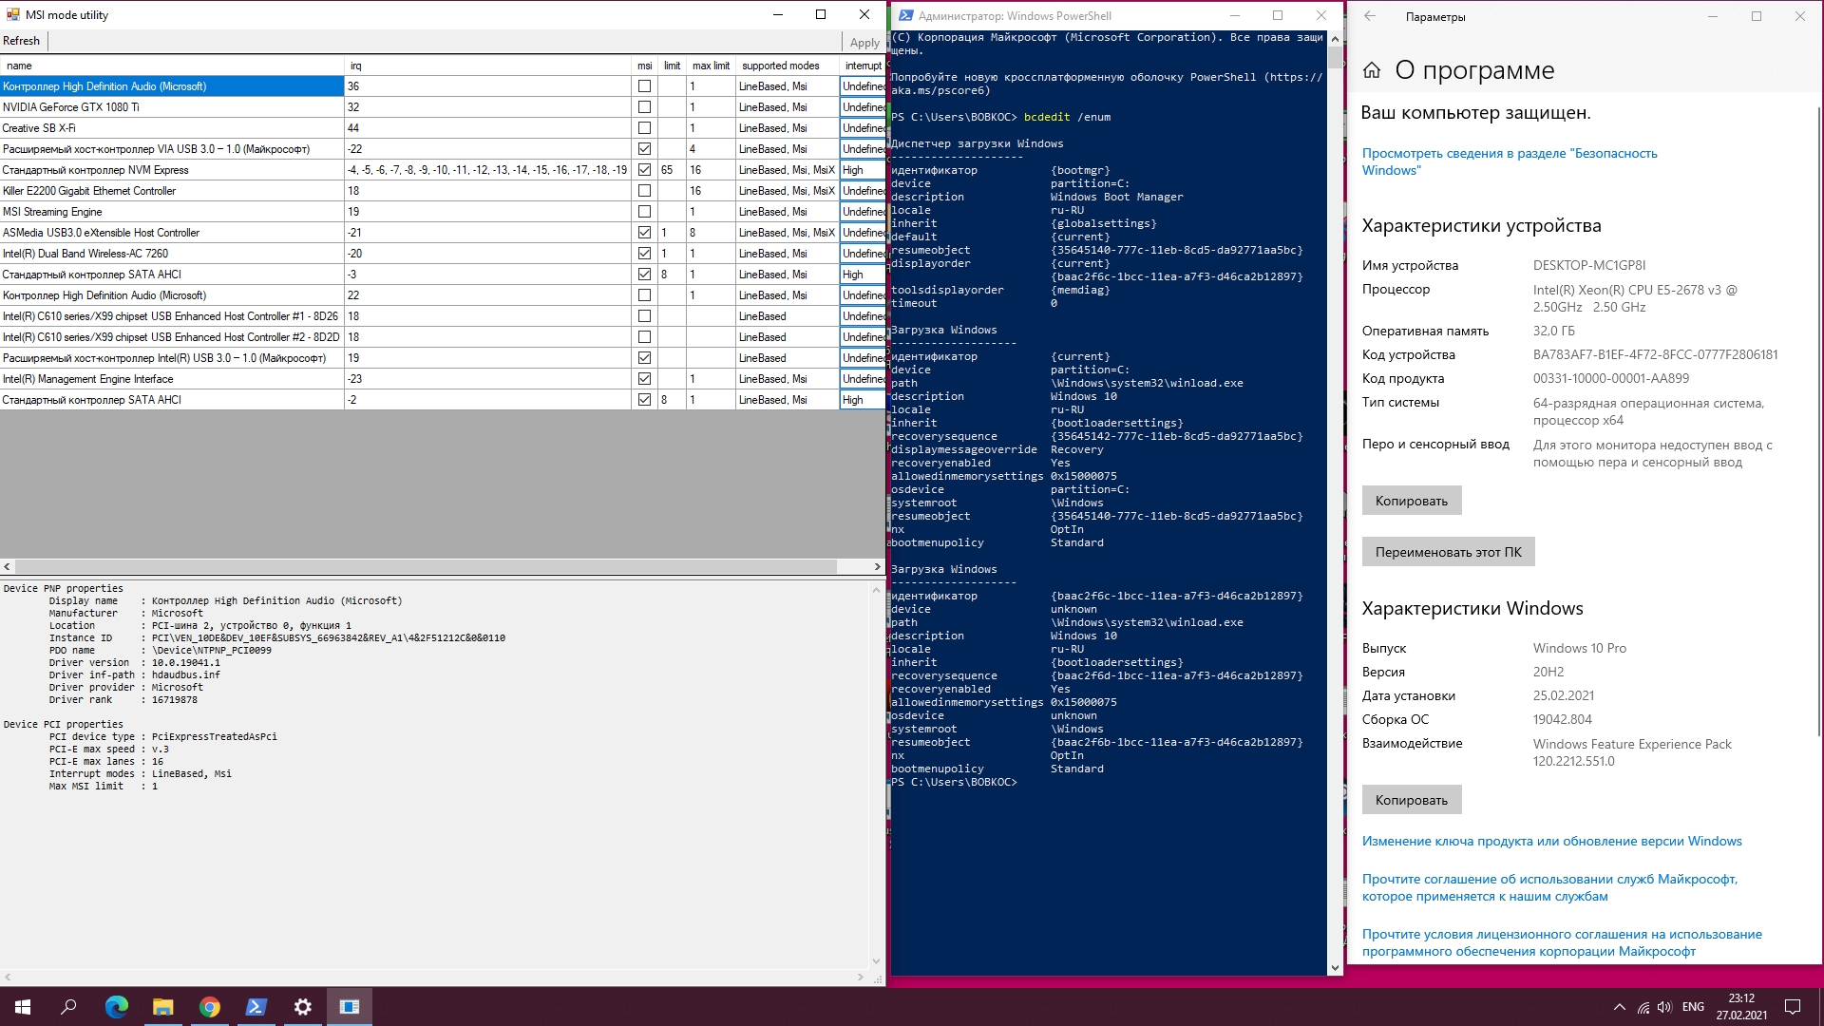
Task: Click the Windows Start button
Action: (23, 1007)
